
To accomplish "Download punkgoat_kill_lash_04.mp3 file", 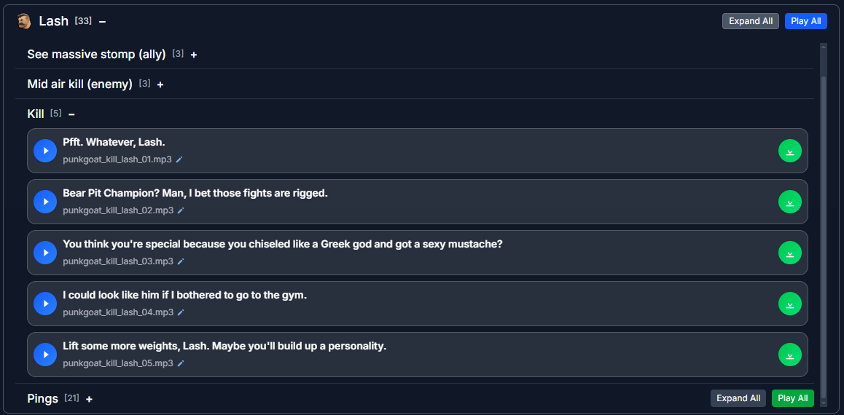I will (789, 304).
